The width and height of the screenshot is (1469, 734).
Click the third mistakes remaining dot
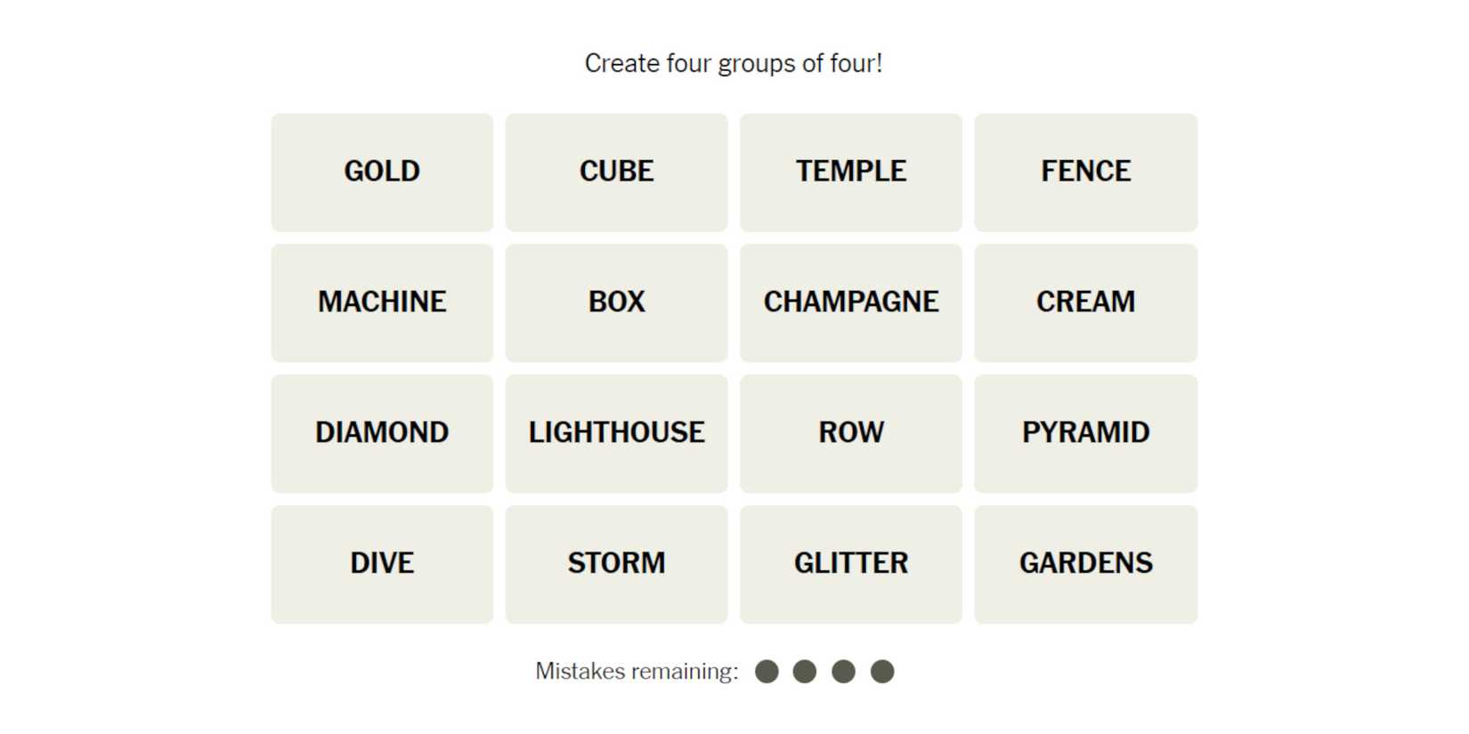pos(843,672)
